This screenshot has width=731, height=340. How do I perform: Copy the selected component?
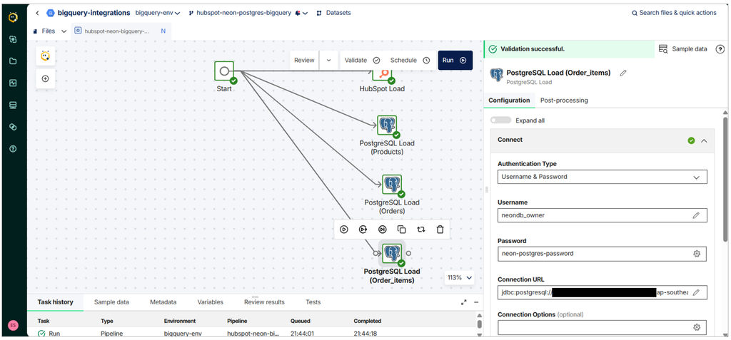click(401, 229)
